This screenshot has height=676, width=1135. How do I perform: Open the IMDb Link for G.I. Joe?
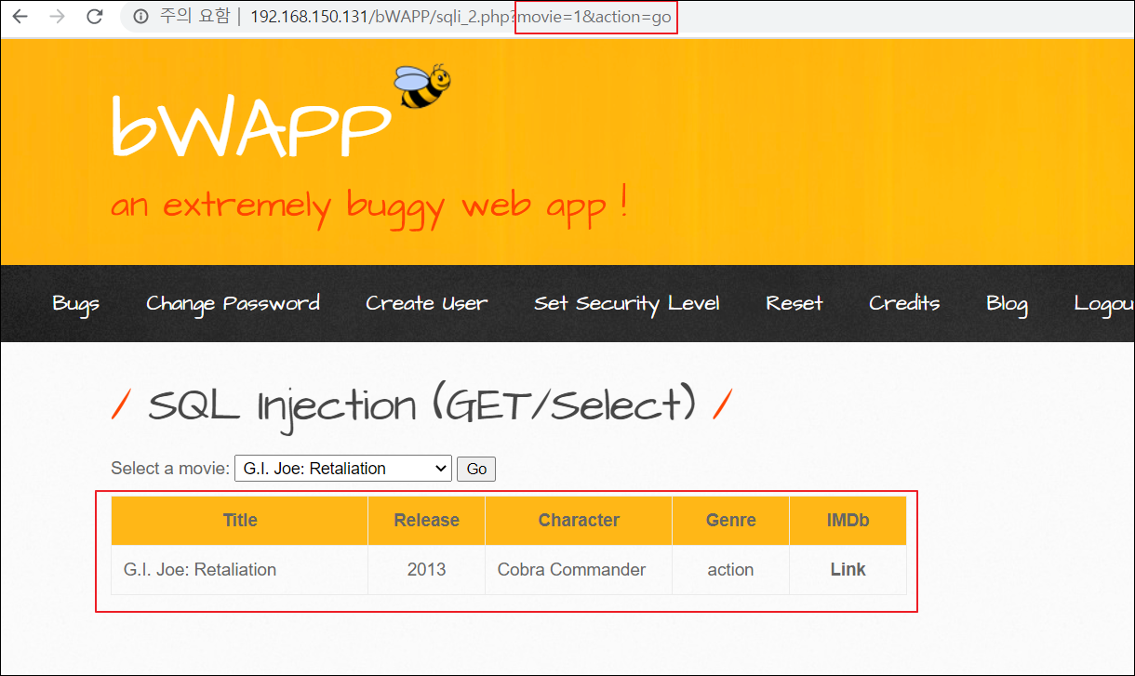click(x=848, y=569)
